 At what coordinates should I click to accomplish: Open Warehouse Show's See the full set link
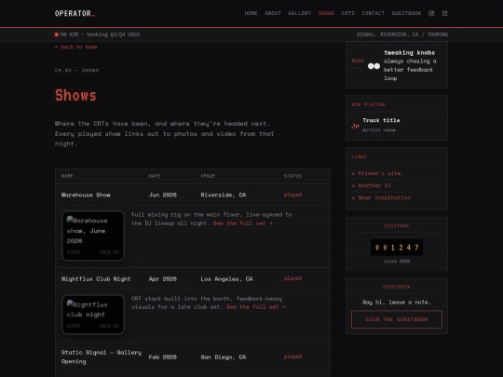pyautogui.click(x=243, y=223)
